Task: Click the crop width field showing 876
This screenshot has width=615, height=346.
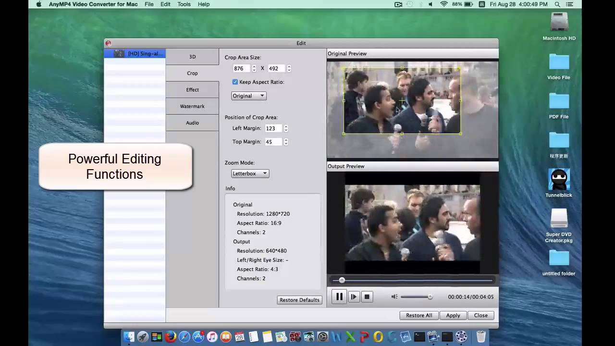Action: click(x=242, y=68)
